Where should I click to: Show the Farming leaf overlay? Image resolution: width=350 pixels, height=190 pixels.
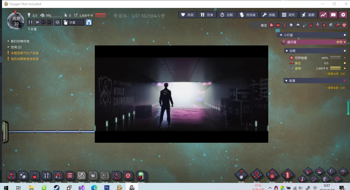331,25
